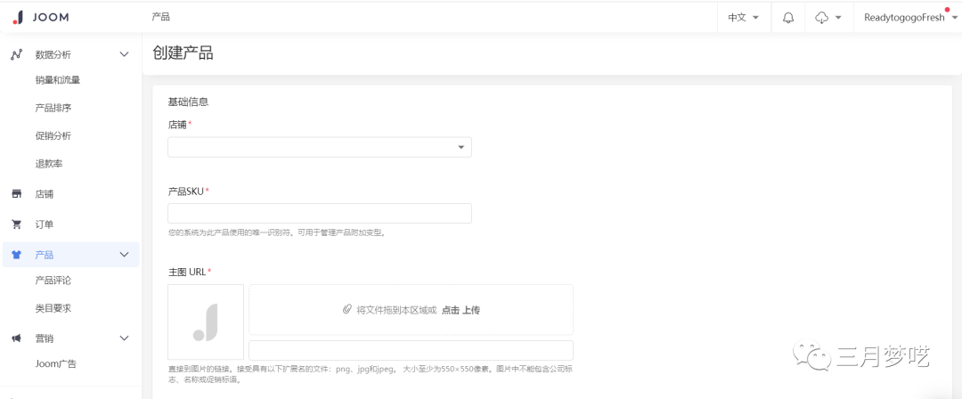
Task: Click the cloud download icon
Action: [821, 18]
